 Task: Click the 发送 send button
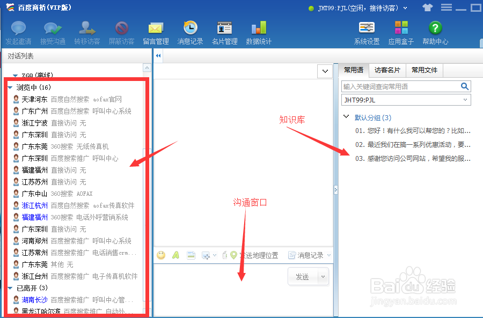coord(303,277)
